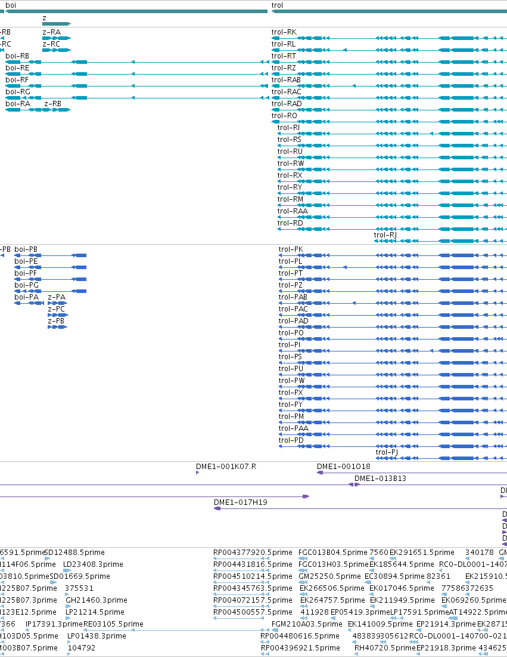This screenshot has height=657, width=507.
Task: Select transcript trol-RO
Action: [x=389, y=122]
